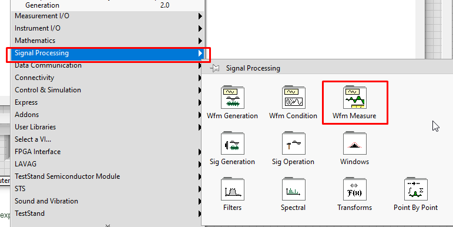This screenshot has height=227, width=453.
Task: Choose Select a VI... entry
Action: pyautogui.click(x=107, y=139)
